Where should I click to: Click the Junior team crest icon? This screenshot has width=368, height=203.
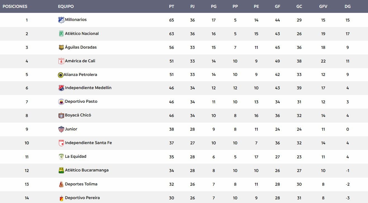pyautogui.click(x=61, y=129)
